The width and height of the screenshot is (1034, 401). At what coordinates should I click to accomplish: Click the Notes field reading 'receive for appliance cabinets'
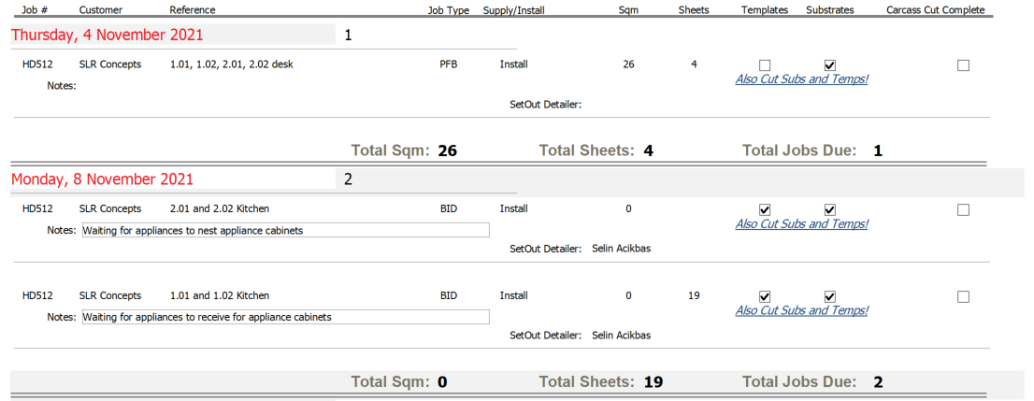285,317
